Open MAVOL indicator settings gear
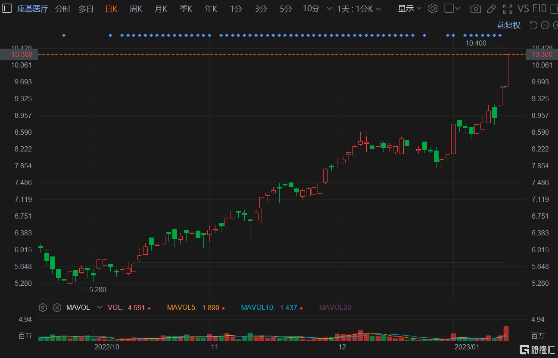Screen dimensions: 558x358 click(43, 308)
